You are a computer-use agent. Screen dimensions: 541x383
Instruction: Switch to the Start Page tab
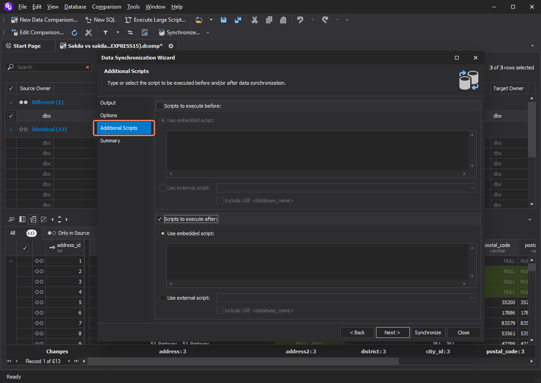[28, 46]
